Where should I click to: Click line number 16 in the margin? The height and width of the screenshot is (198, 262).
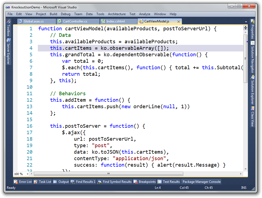[30, 126]
